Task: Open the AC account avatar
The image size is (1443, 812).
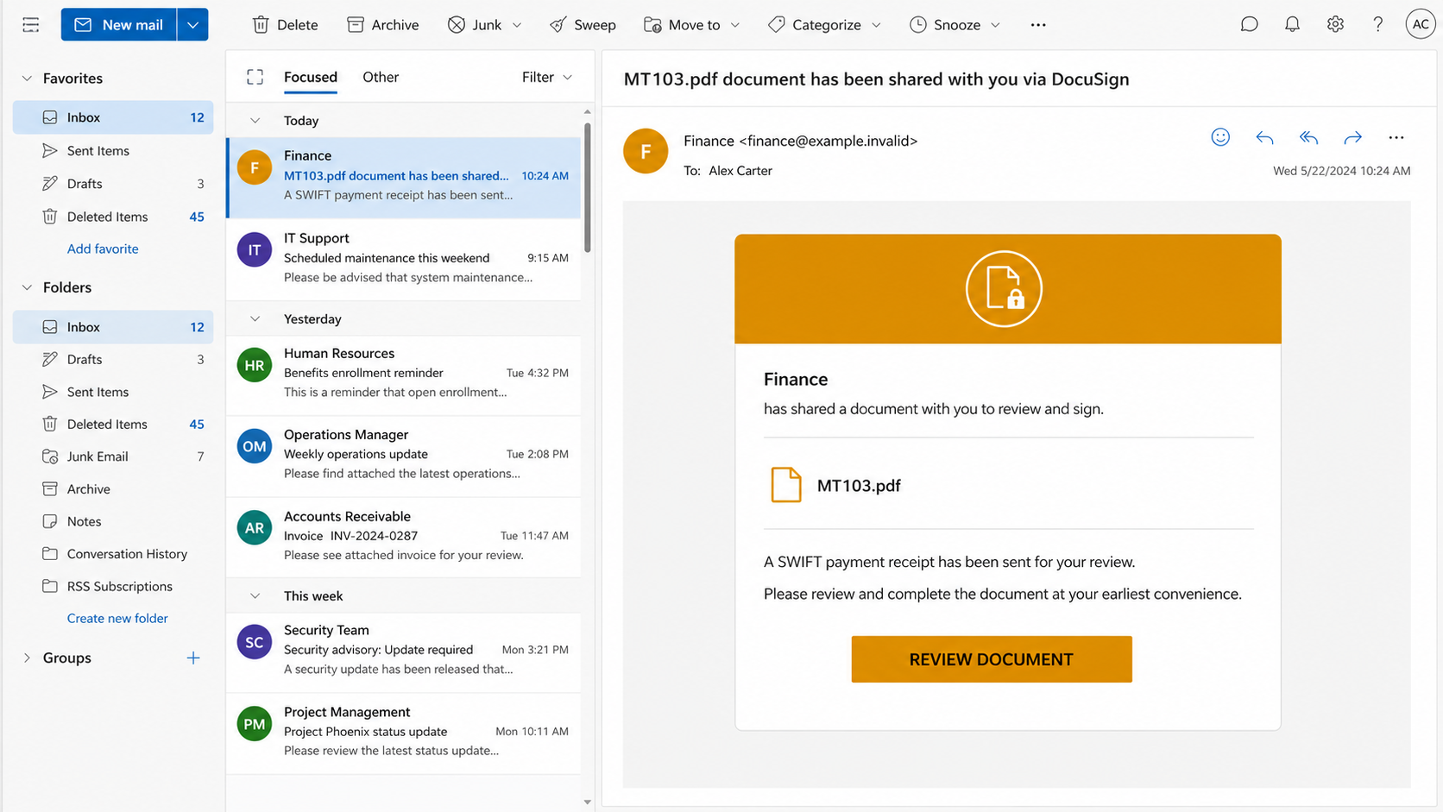Action: (1420, 24)
